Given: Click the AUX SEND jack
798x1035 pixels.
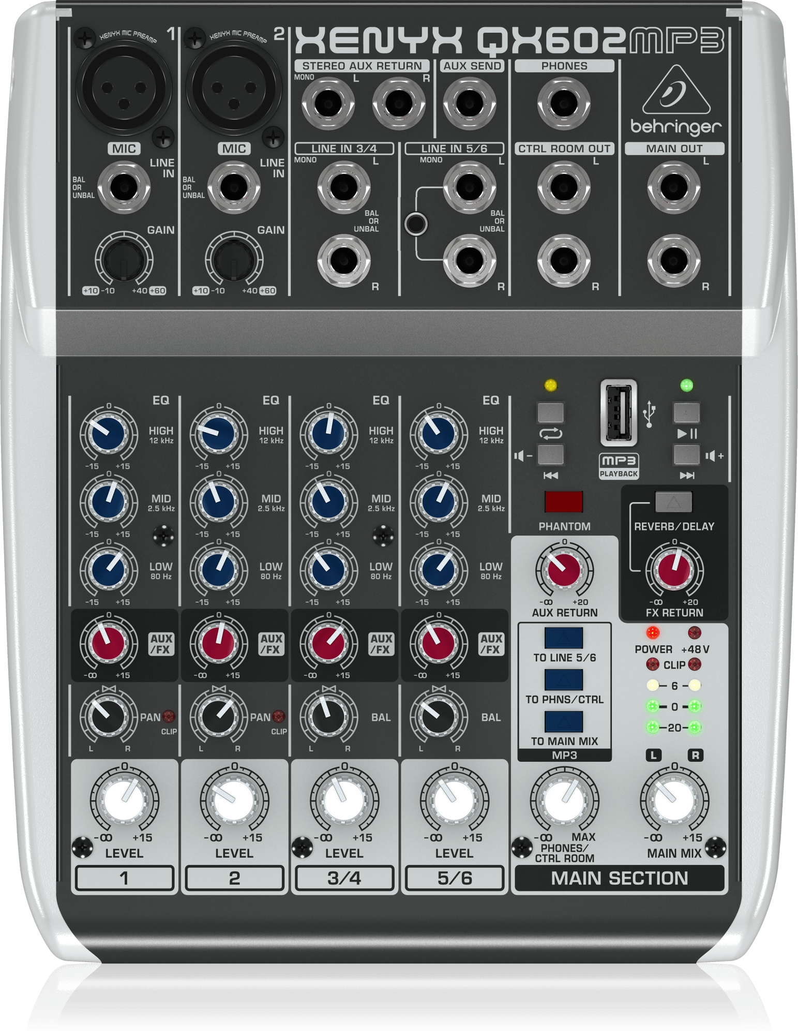Looking at the screenshot, I should click(470, 103).
